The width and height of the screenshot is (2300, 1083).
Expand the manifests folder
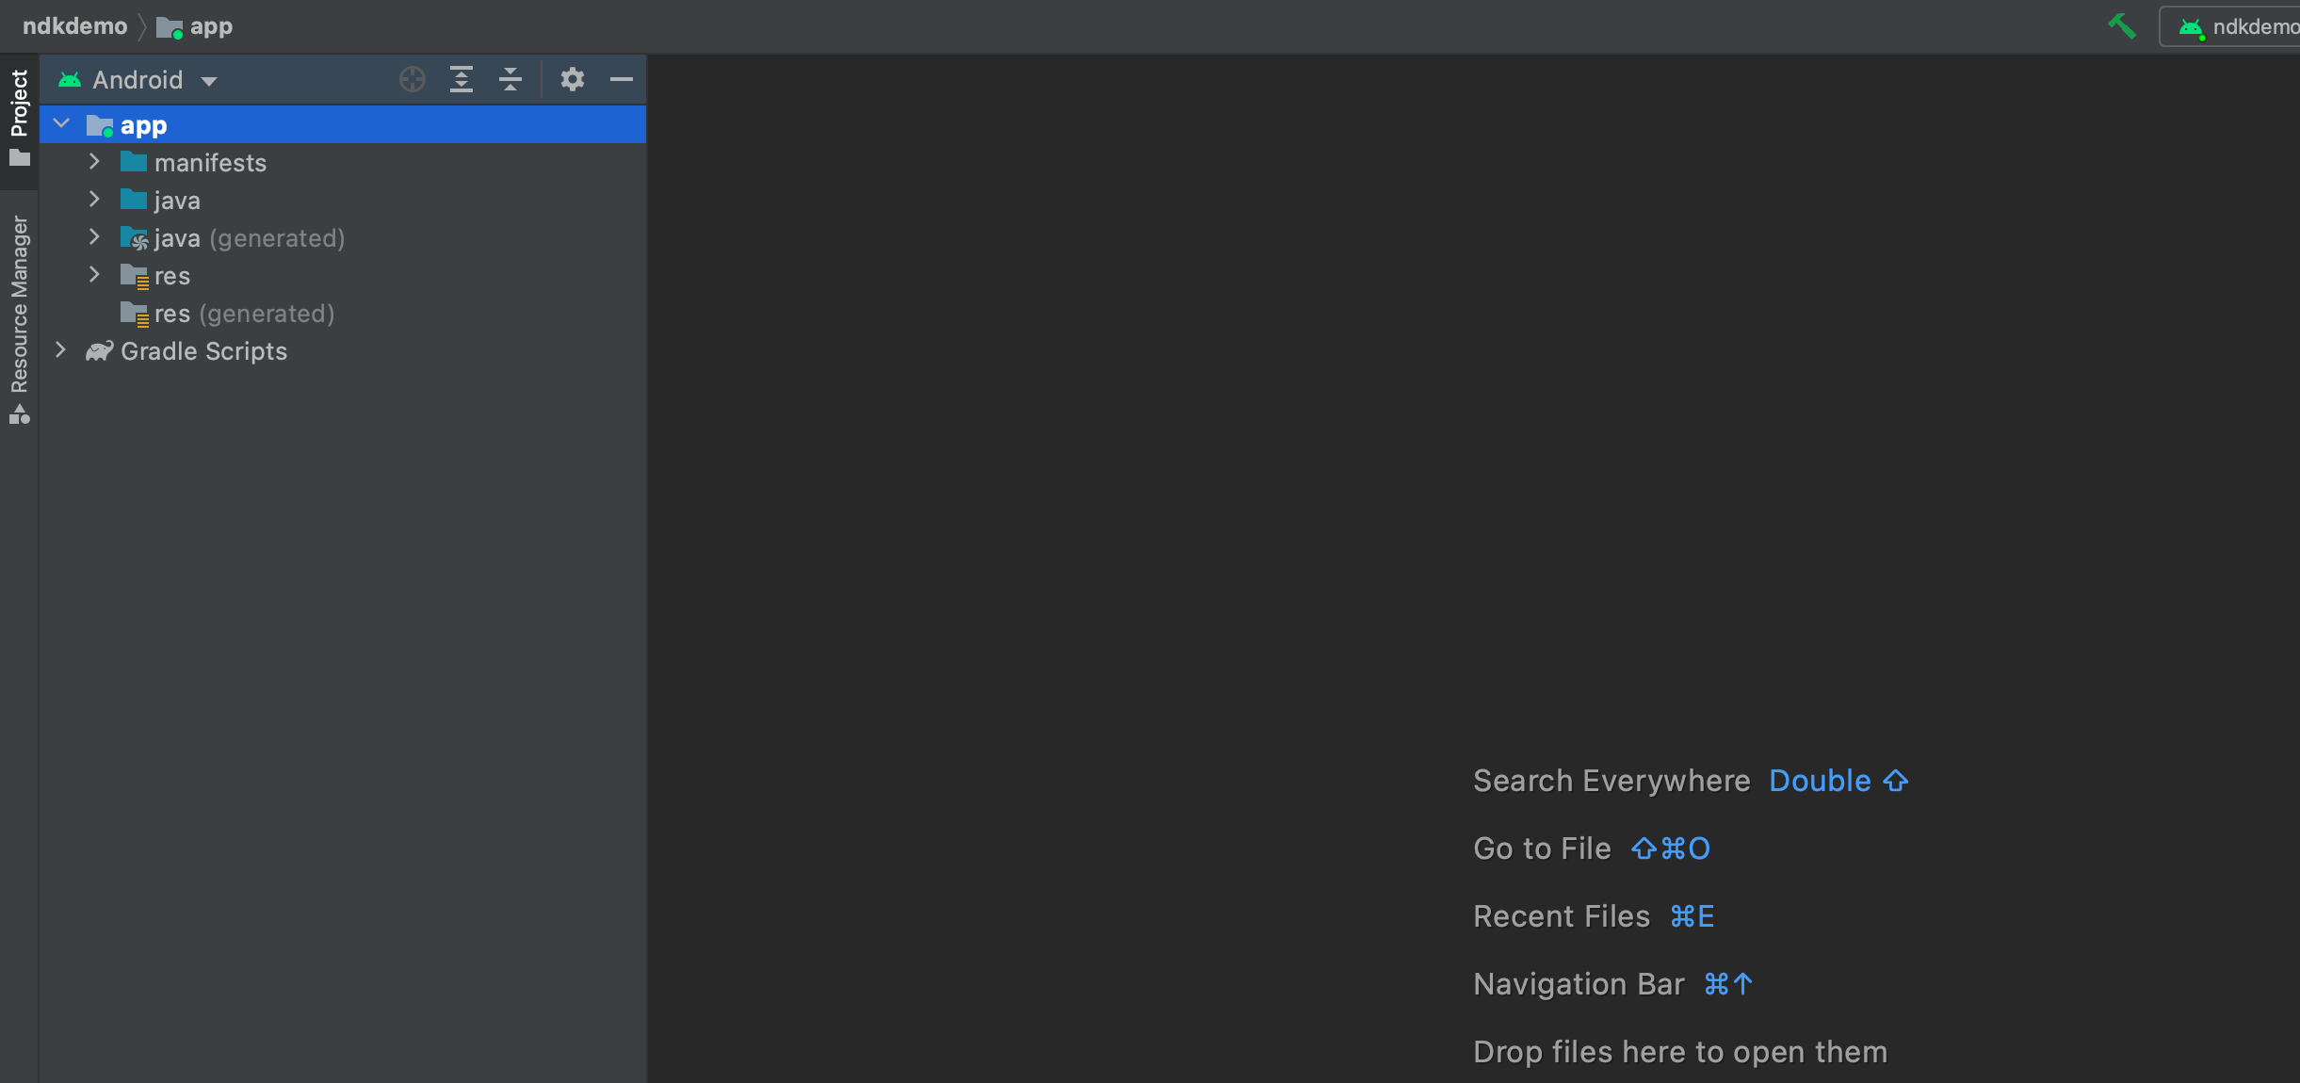coord(94,162)
